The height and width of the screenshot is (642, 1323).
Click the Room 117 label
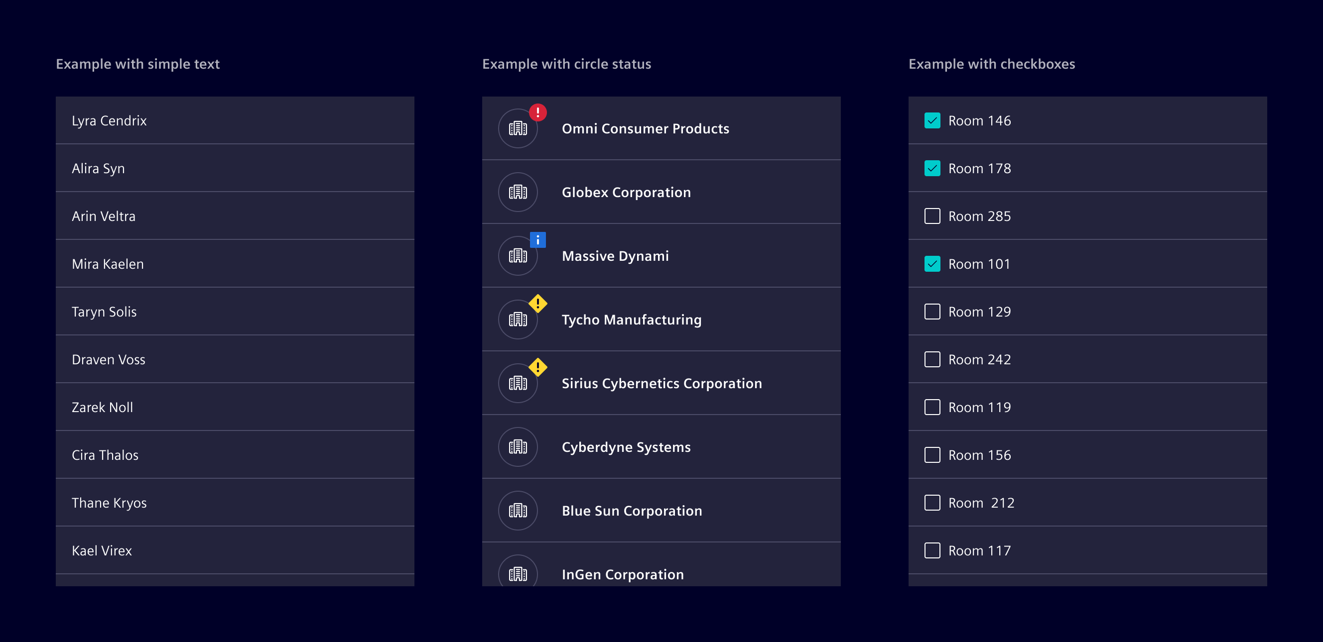click(x=979, y=550)
